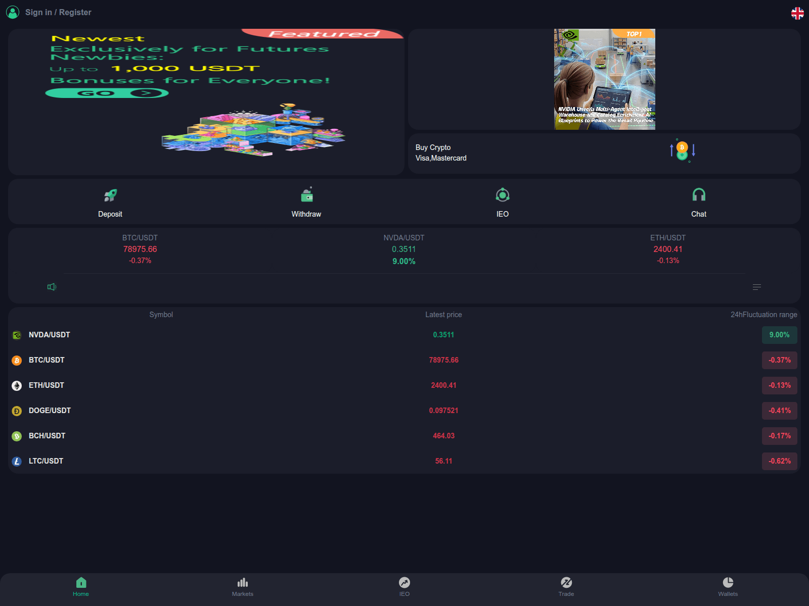Viewport: 809px width, 606px height.
Task: Click BTC/USDT ticker at top summary
Action: 140,249
